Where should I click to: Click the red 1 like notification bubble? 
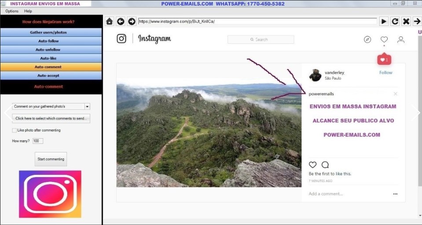coord(384,60)
